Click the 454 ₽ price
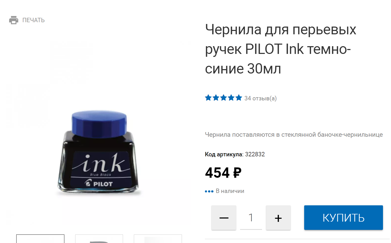 click(223, 173)
